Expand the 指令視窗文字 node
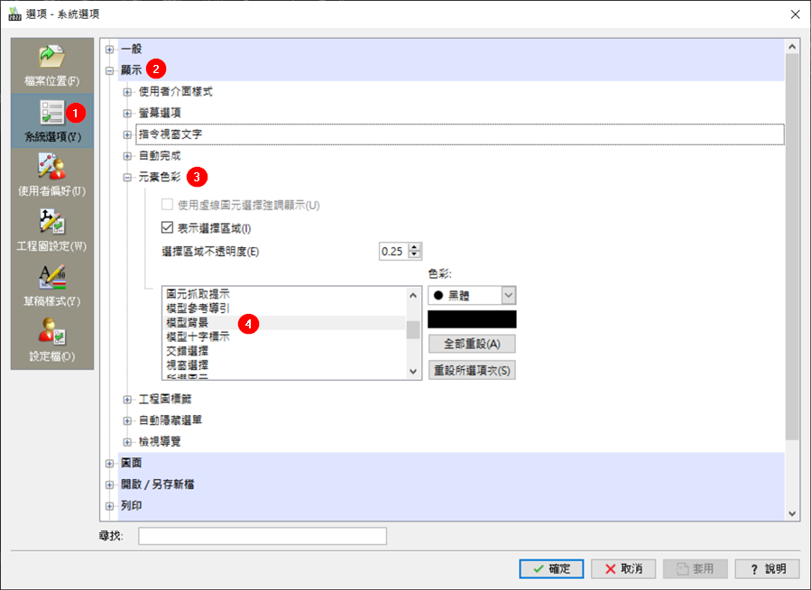Screen dimensions: 811x590 point(127,135)
